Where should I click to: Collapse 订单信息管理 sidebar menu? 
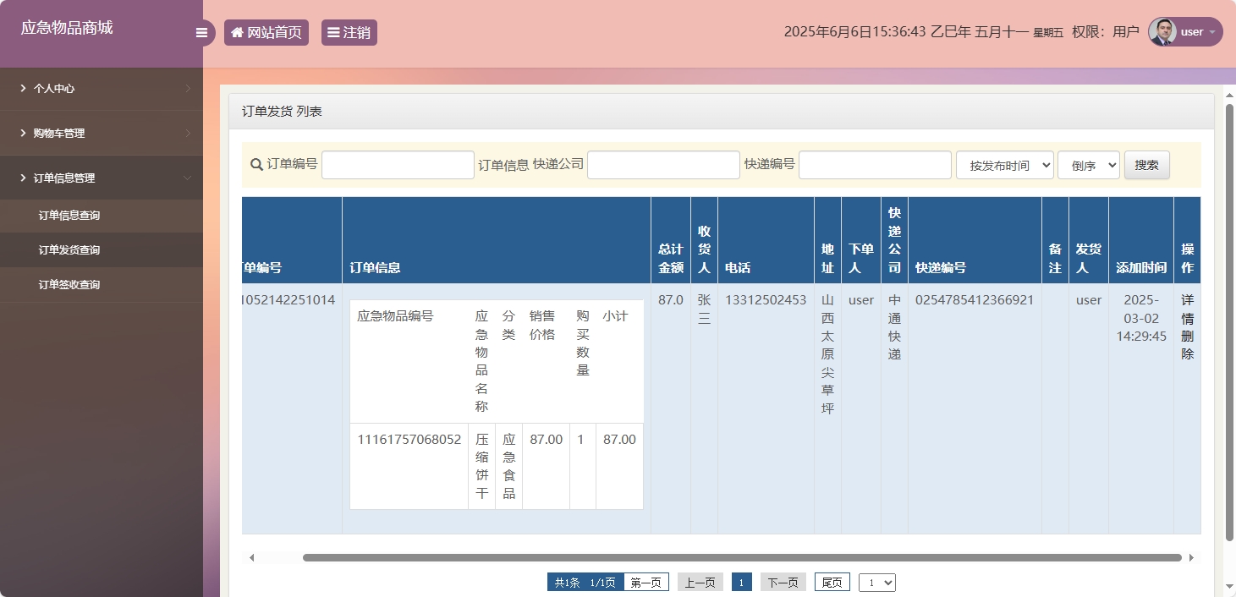pos(102,178)
